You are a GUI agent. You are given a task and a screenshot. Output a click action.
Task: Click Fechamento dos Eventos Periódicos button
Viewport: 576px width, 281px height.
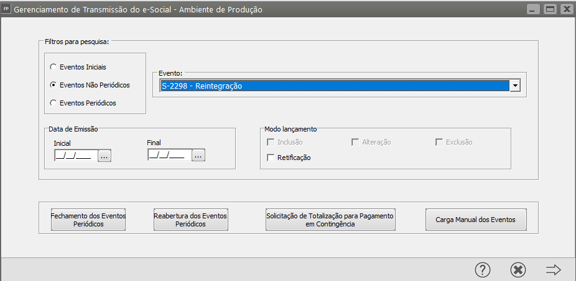point(88,220)
